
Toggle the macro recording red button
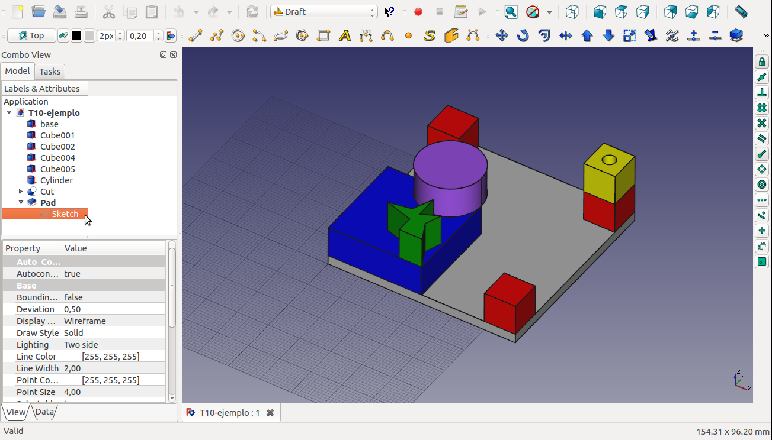(x=418, y=12)
